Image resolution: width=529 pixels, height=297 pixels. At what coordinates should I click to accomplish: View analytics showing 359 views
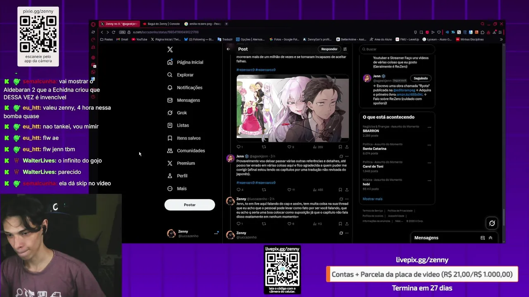317,147
